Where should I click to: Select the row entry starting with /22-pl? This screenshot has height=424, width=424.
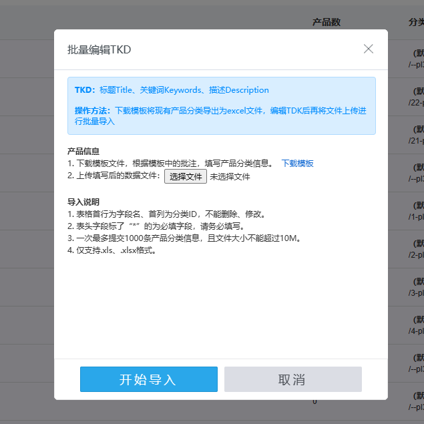[416, 102]
